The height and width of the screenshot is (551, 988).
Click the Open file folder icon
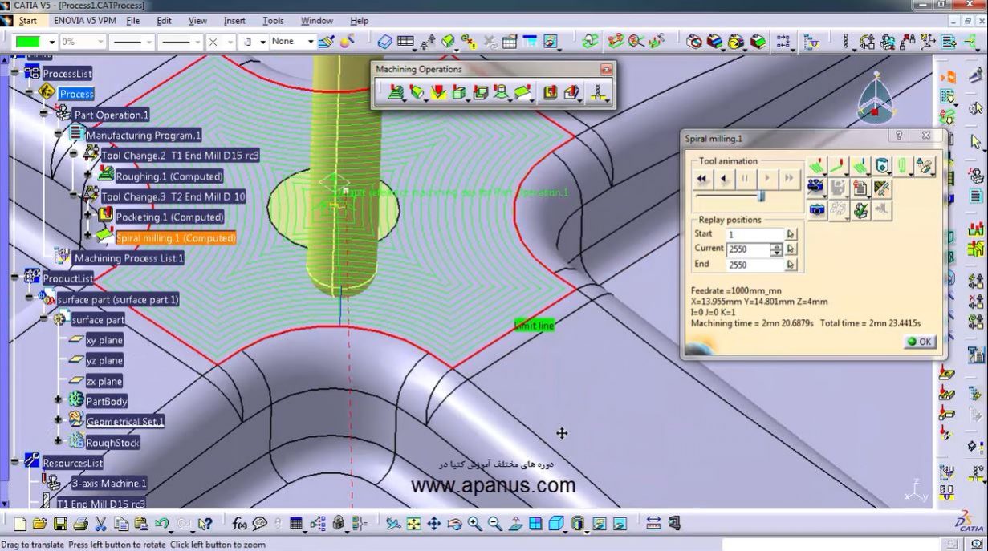40,524
